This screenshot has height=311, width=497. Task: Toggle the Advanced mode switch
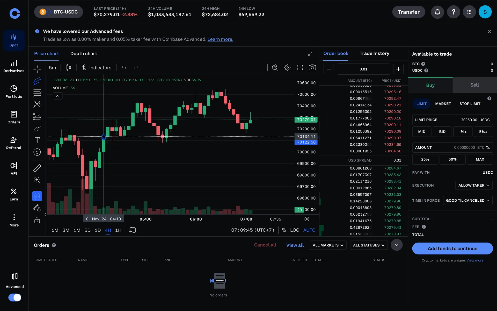[15, 297]
